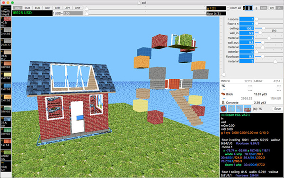Select material slot 0 with car icon
Viewport: 284px width, 178px height.
coord(6,10)
